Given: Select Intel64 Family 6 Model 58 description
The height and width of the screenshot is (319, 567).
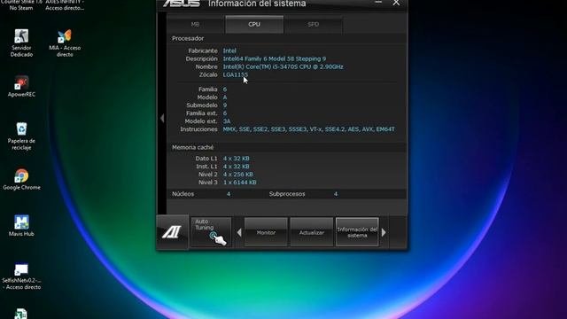Looking at the screenshot, I should (275, 59).
